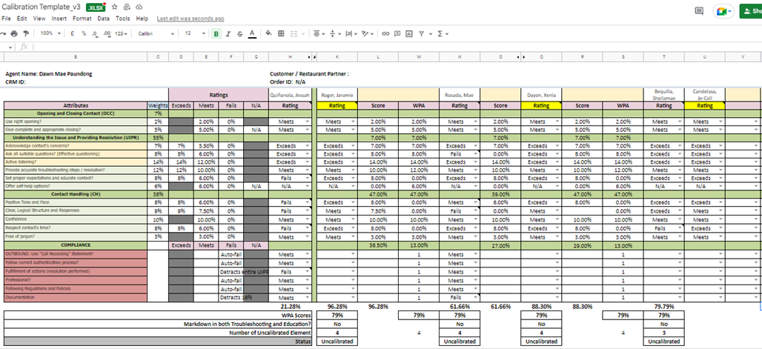Screen dimensions: 762x349
Task: Select the 'Contact Handling (CH)' cell
Action: 76,194
